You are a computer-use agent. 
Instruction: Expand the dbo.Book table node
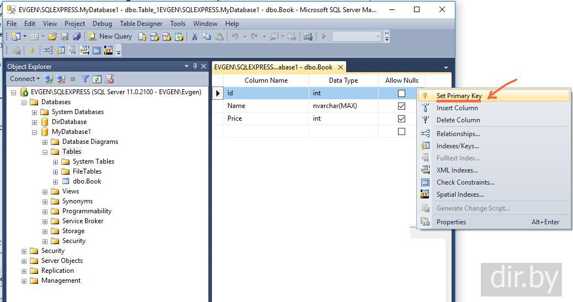[x=56, y=182]
